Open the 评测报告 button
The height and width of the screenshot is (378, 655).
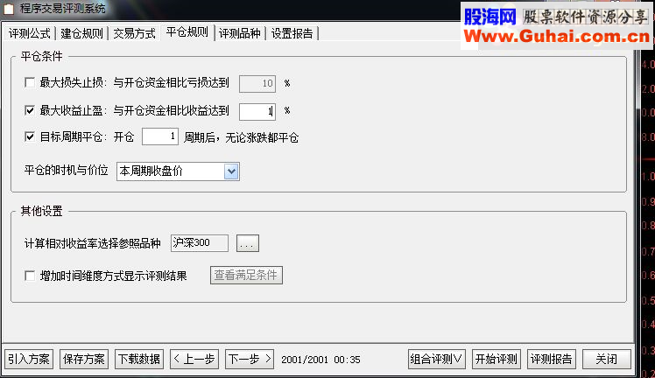coord(552,360)
